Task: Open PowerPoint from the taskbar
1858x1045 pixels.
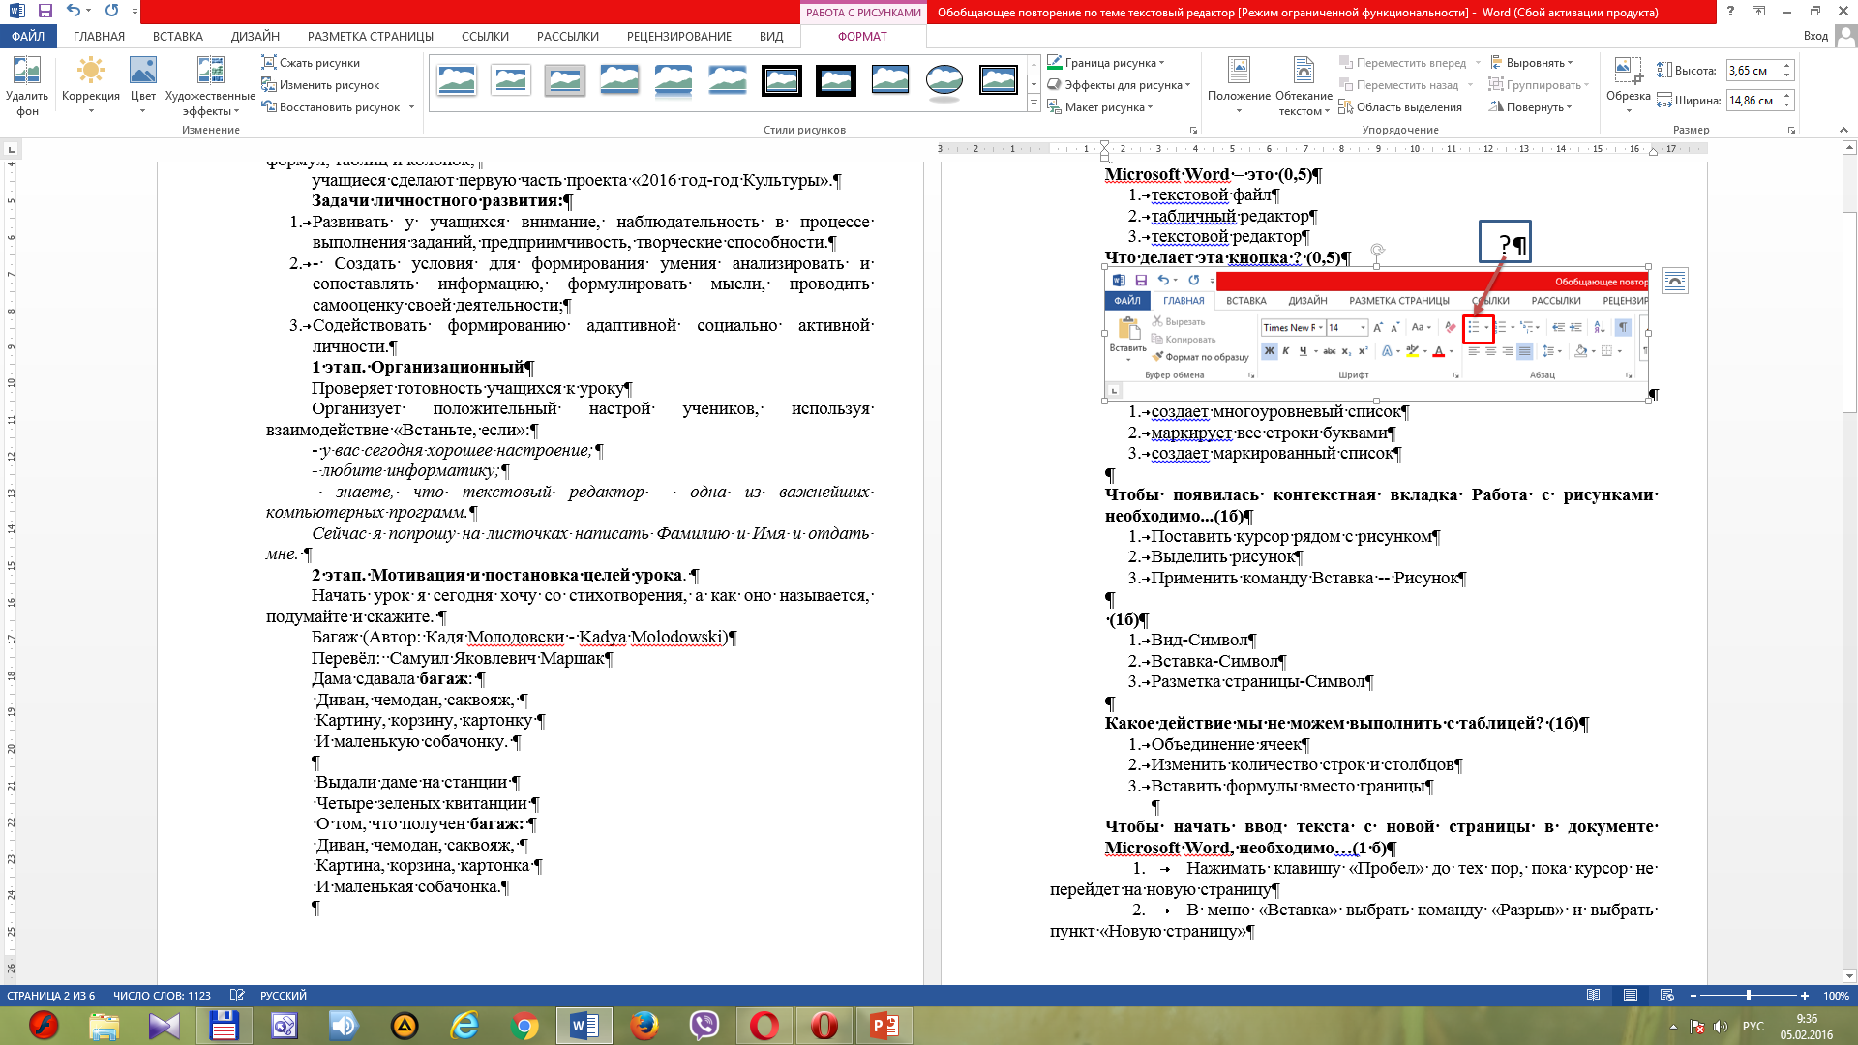Action: click(884, 1026)
